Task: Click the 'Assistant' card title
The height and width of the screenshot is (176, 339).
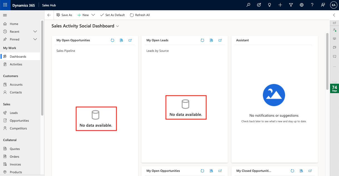Action: (x=243, y=40)
